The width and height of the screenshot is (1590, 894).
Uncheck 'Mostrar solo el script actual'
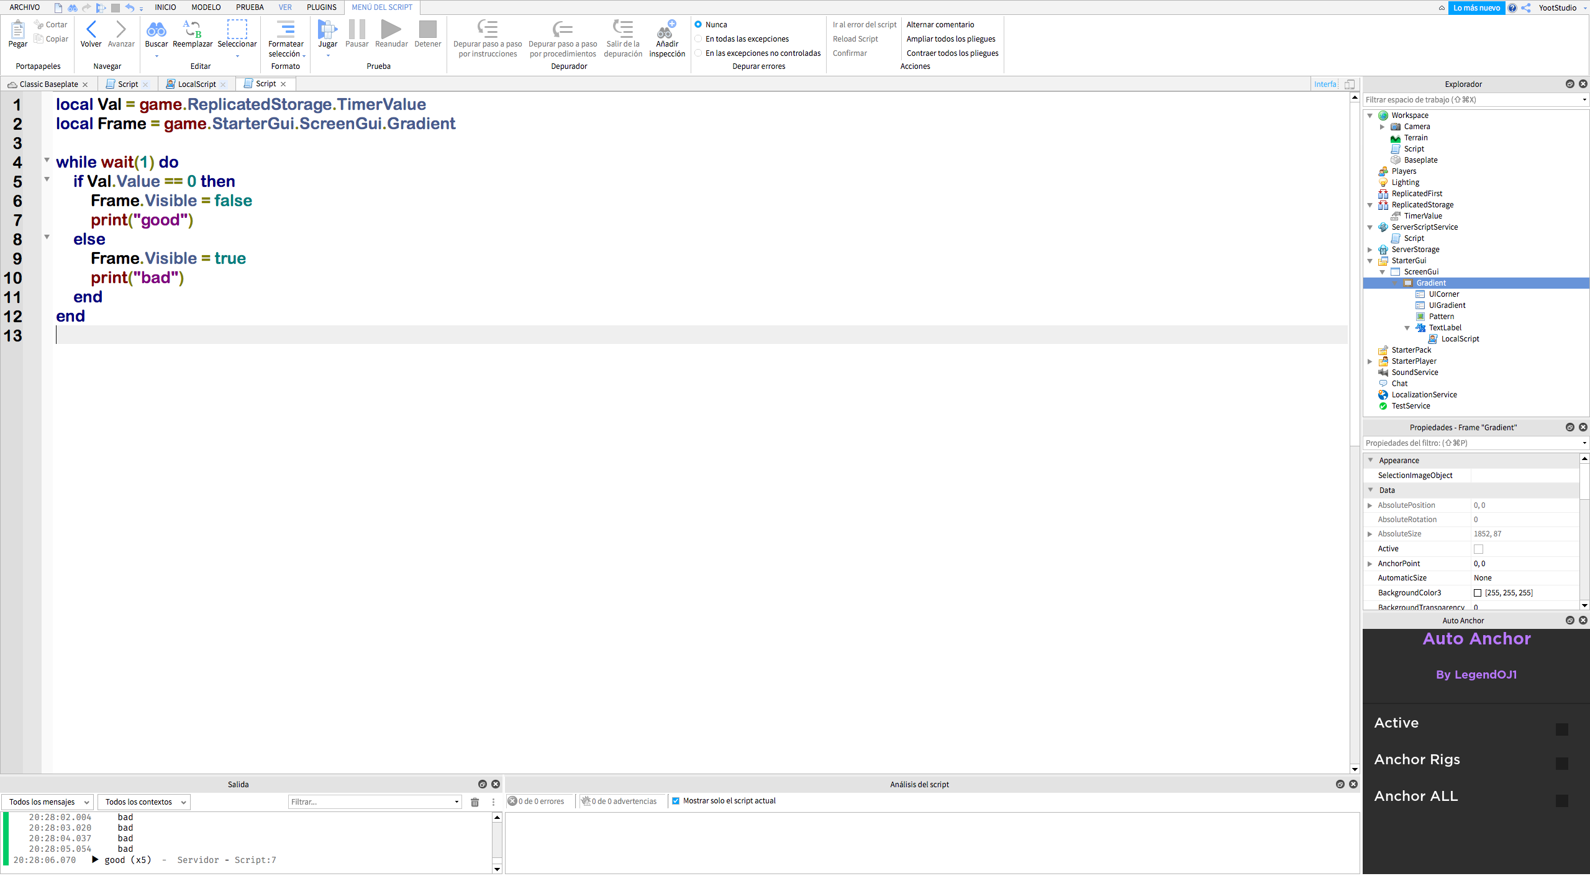coord(676,801)
